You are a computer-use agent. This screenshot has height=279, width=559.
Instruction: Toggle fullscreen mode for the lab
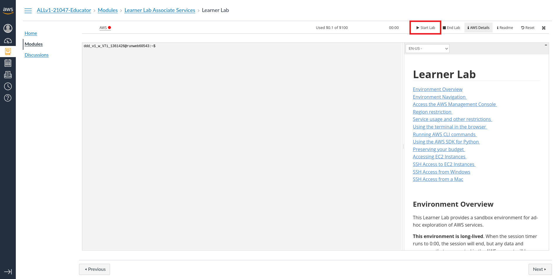[x=543, y=28]
